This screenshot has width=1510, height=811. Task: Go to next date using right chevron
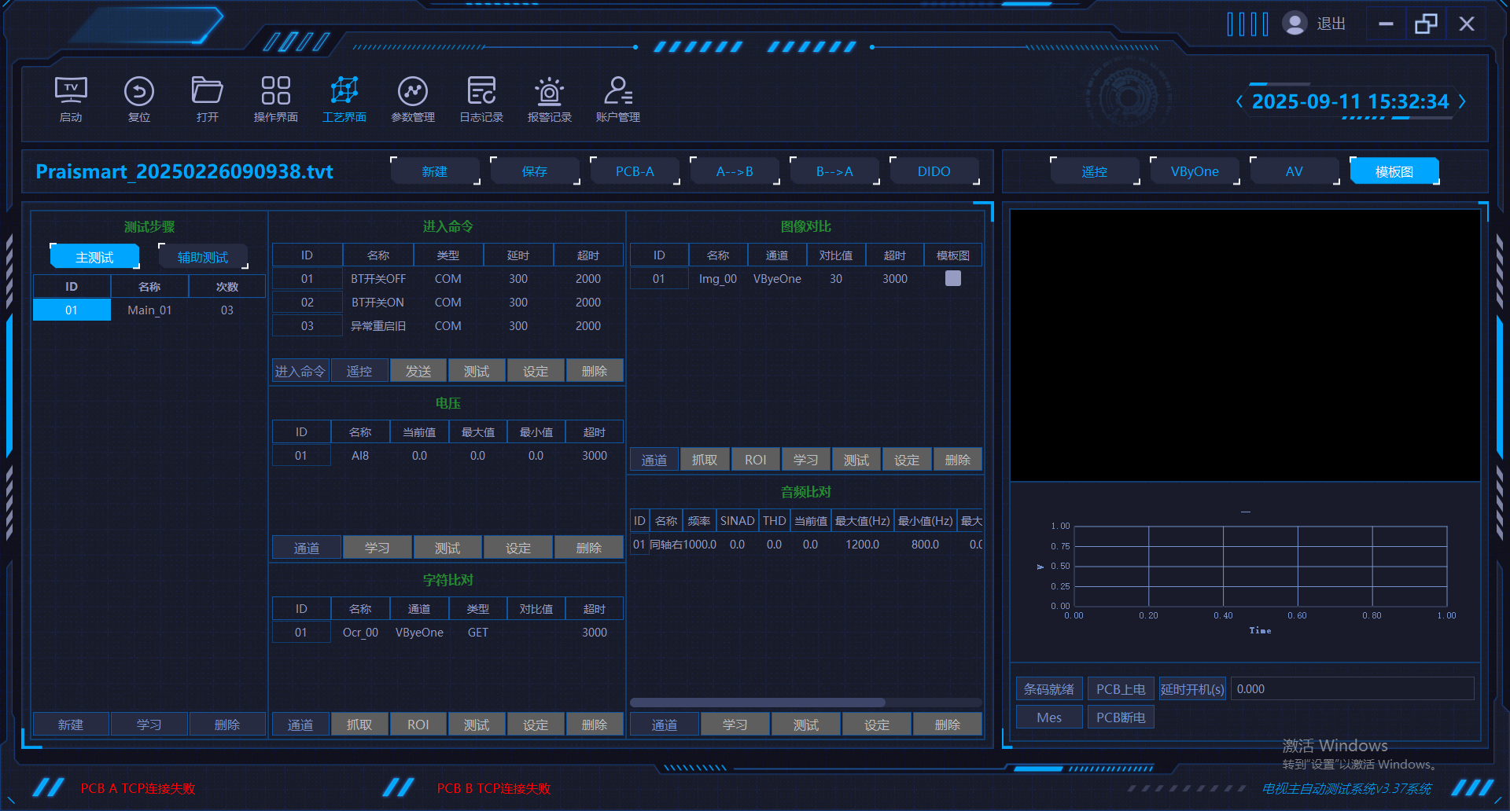tap(1462, 101)
